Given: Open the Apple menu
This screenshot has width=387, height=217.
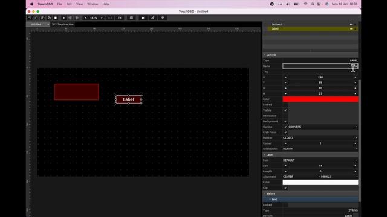Looking at the screenshot, I should 31,4.
